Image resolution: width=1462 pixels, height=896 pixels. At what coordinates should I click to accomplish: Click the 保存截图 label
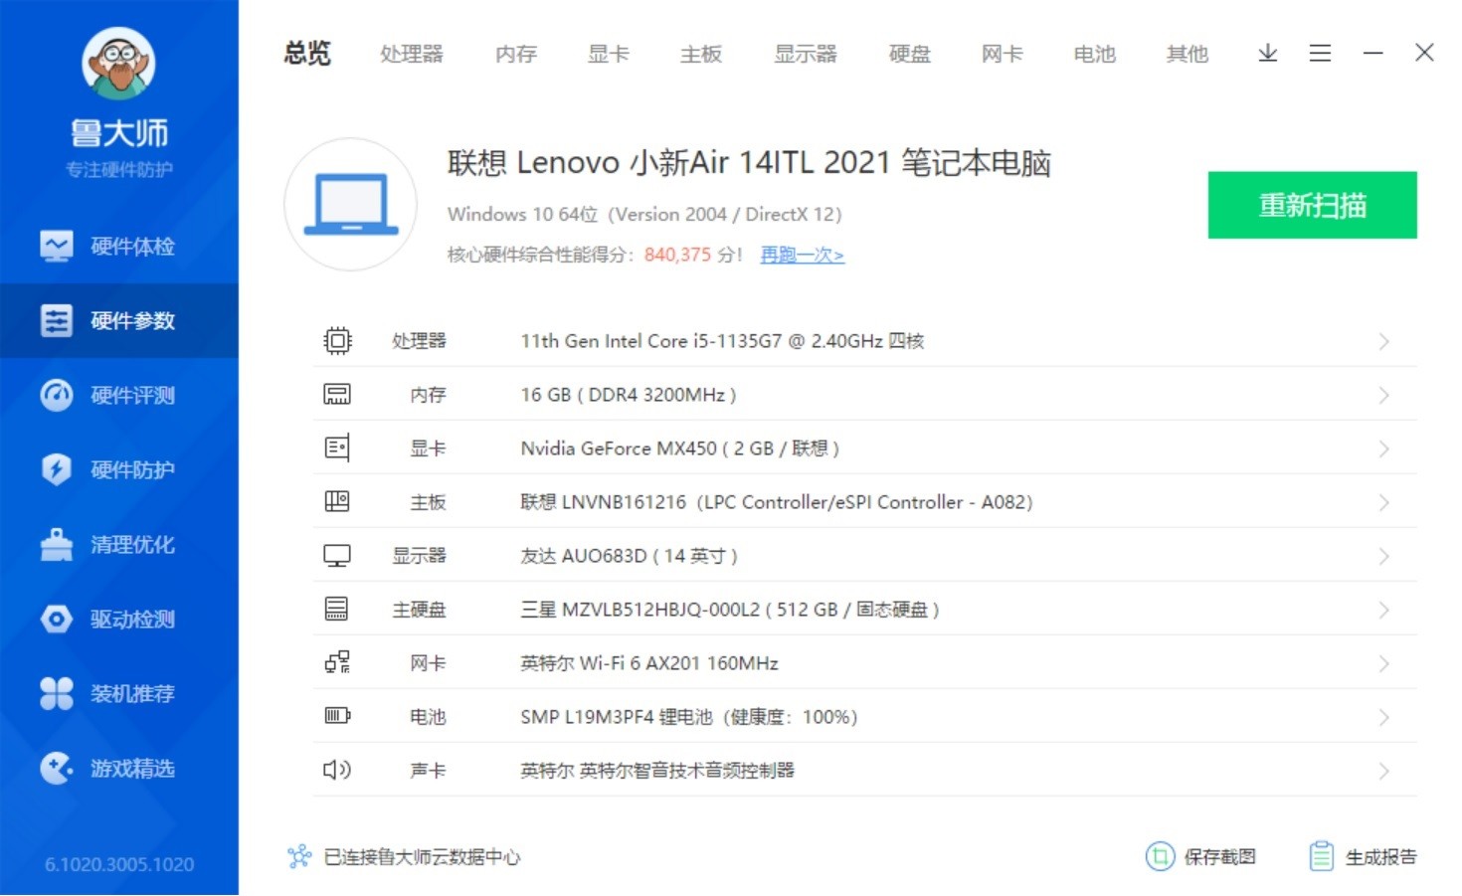(x=1219, y=856)
